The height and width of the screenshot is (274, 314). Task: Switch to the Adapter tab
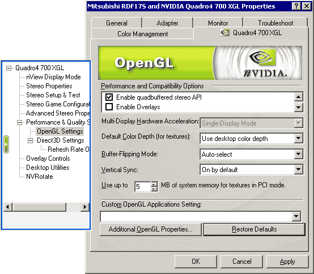(167, 23)
